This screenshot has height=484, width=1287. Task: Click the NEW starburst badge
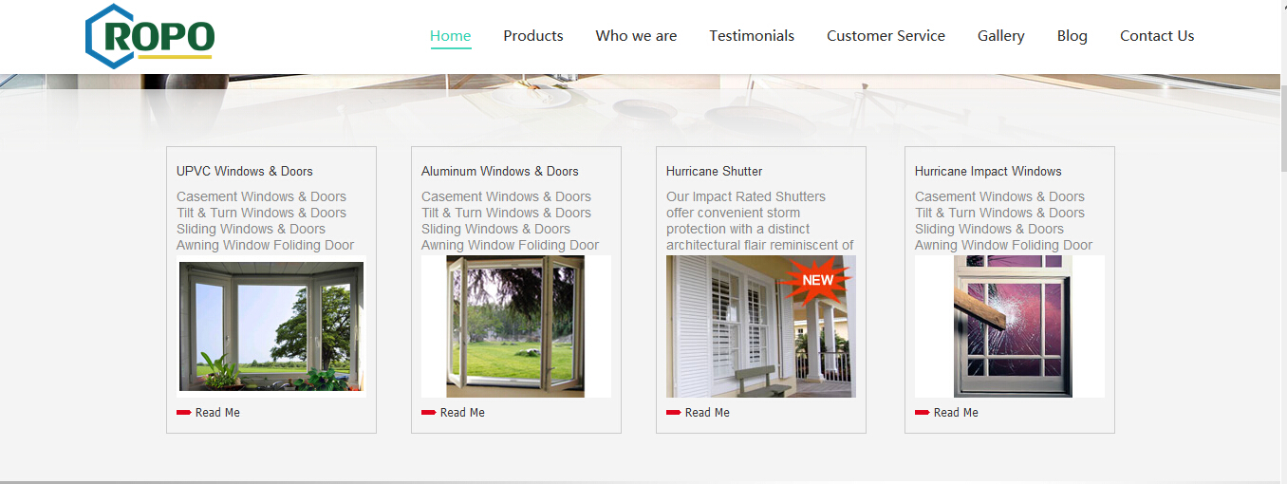click(817, 280)
